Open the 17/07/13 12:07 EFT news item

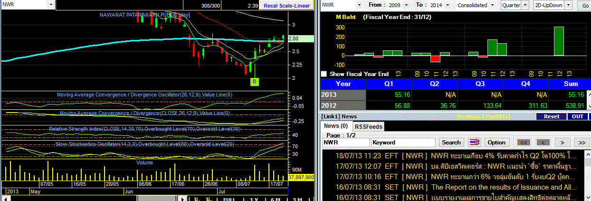tap(456, 166)
